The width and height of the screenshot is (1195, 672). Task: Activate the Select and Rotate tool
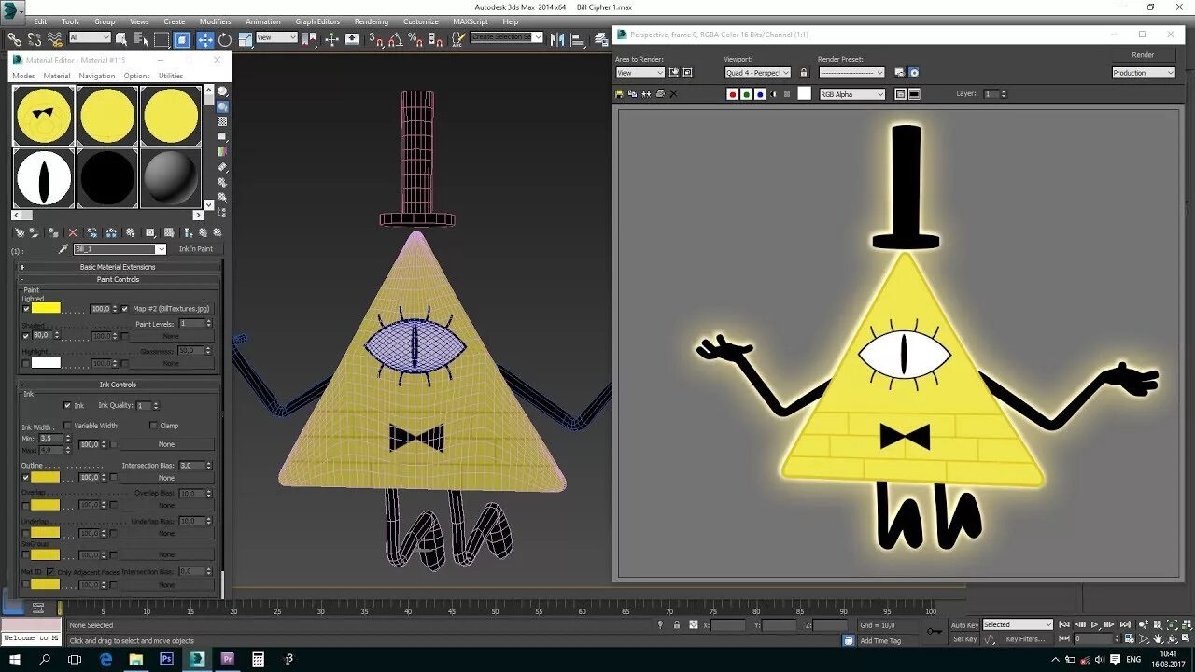(x=224, y=39)
